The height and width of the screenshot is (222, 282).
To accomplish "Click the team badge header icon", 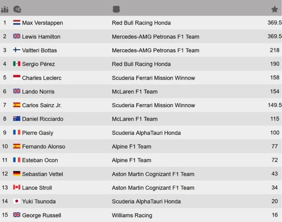I will pyautogui.click(x=116, y=9).
